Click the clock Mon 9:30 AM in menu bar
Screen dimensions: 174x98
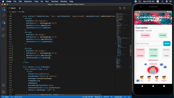(x=149, y=1)
